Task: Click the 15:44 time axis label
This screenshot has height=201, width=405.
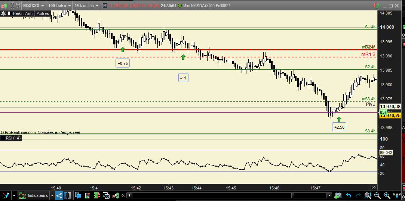Action: [x=196, y=188]
